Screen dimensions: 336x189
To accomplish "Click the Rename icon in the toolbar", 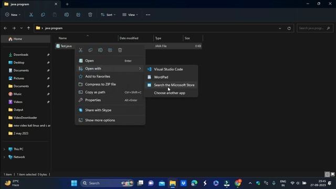I will click(x=67, y=15).
